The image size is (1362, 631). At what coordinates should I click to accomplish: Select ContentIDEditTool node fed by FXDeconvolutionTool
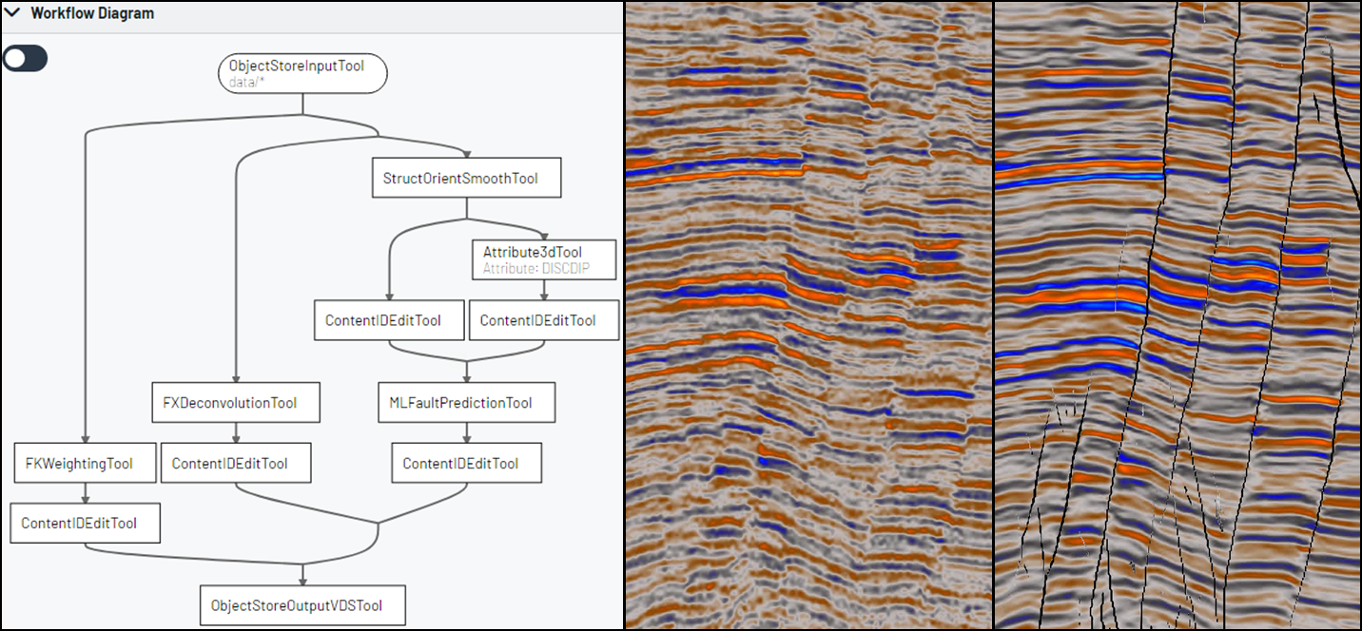(x=236, y=464)
